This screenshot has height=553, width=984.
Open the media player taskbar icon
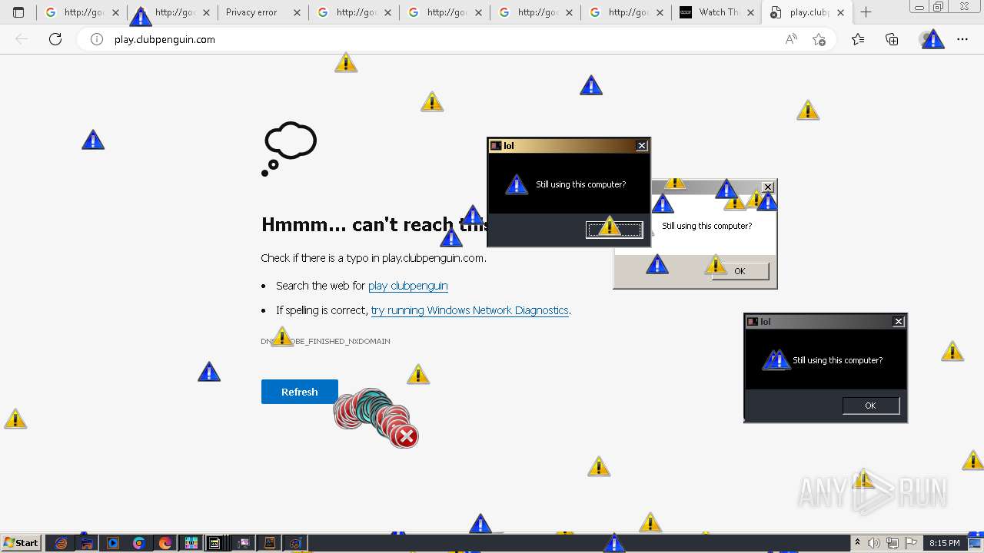113,543
